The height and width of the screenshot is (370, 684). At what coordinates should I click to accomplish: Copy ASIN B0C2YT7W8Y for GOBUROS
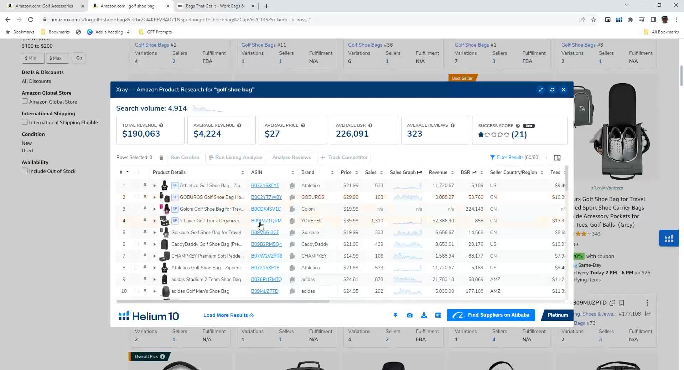(x=292, y=197)
